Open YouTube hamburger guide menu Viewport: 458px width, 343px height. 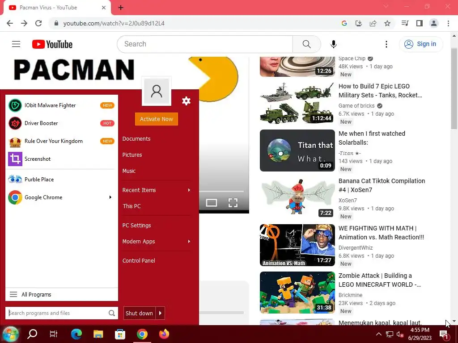[16, 44]
